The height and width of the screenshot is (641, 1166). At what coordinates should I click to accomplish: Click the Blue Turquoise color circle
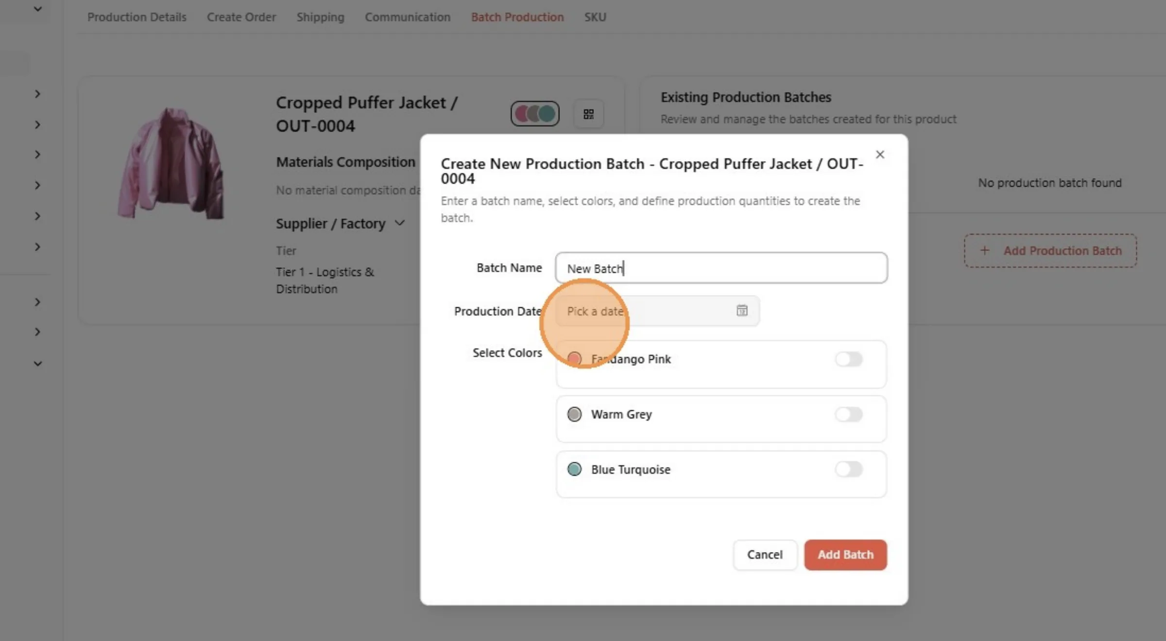coord(574,469)
